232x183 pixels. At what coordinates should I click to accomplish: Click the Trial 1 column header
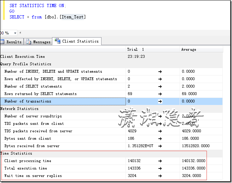tap(135, 49)
